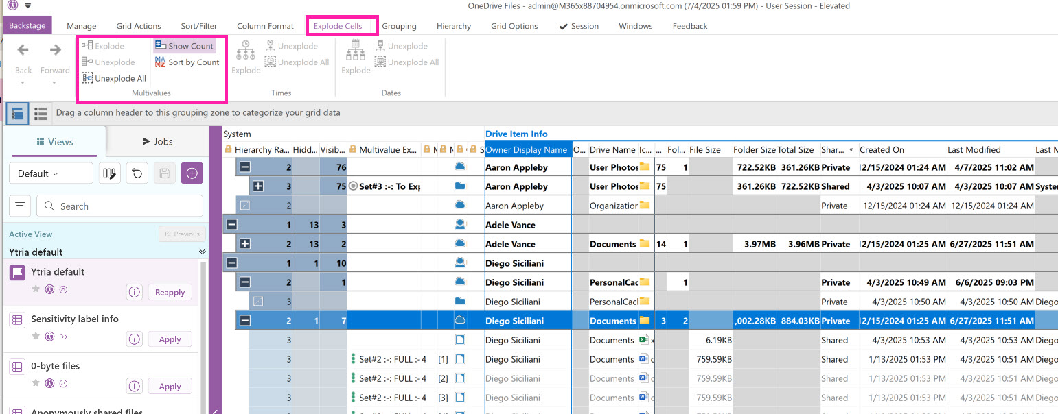Collapse the Ytria default section chevron
This screenshot has width=1058, height=414.
202,252
